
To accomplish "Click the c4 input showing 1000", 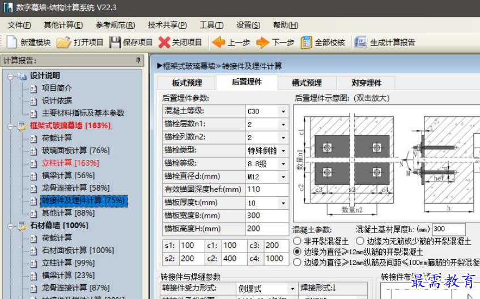I will [x=277, y=259].
